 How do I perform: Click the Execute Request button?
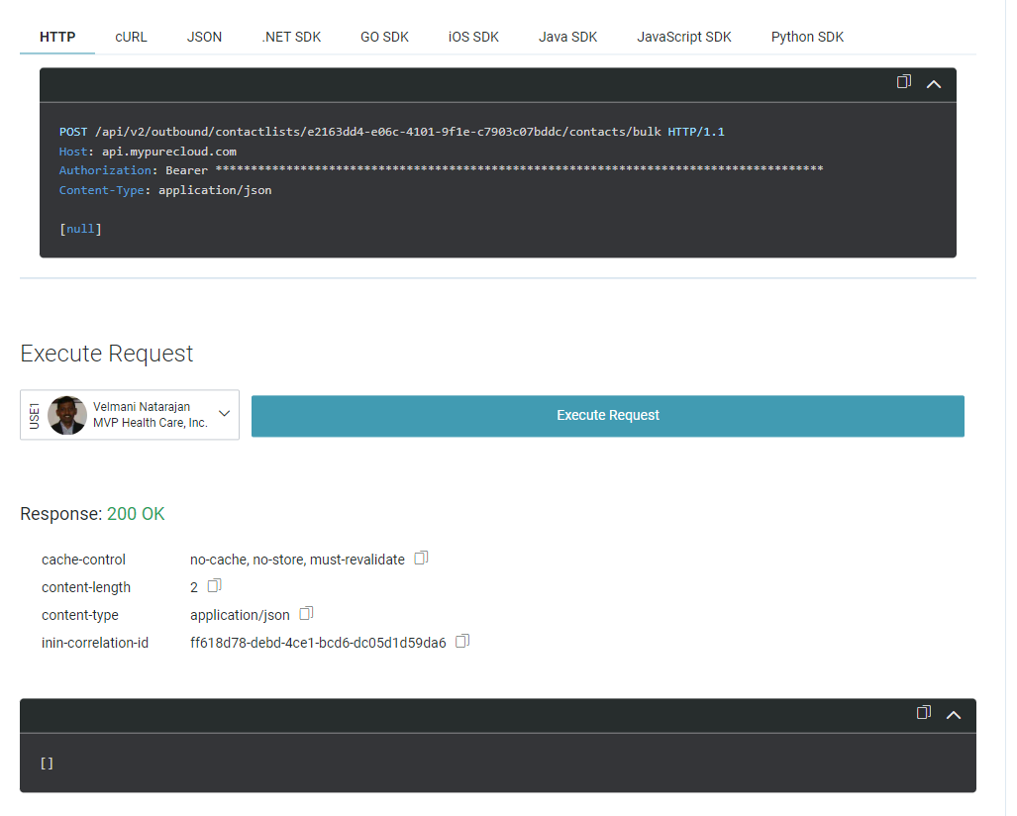[x=607, y=415]
